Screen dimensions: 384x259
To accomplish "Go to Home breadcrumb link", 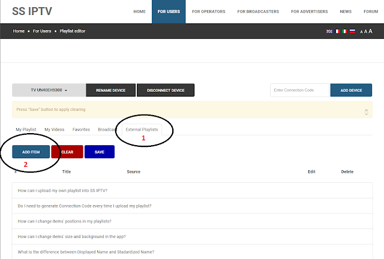I will pos(19,31).
